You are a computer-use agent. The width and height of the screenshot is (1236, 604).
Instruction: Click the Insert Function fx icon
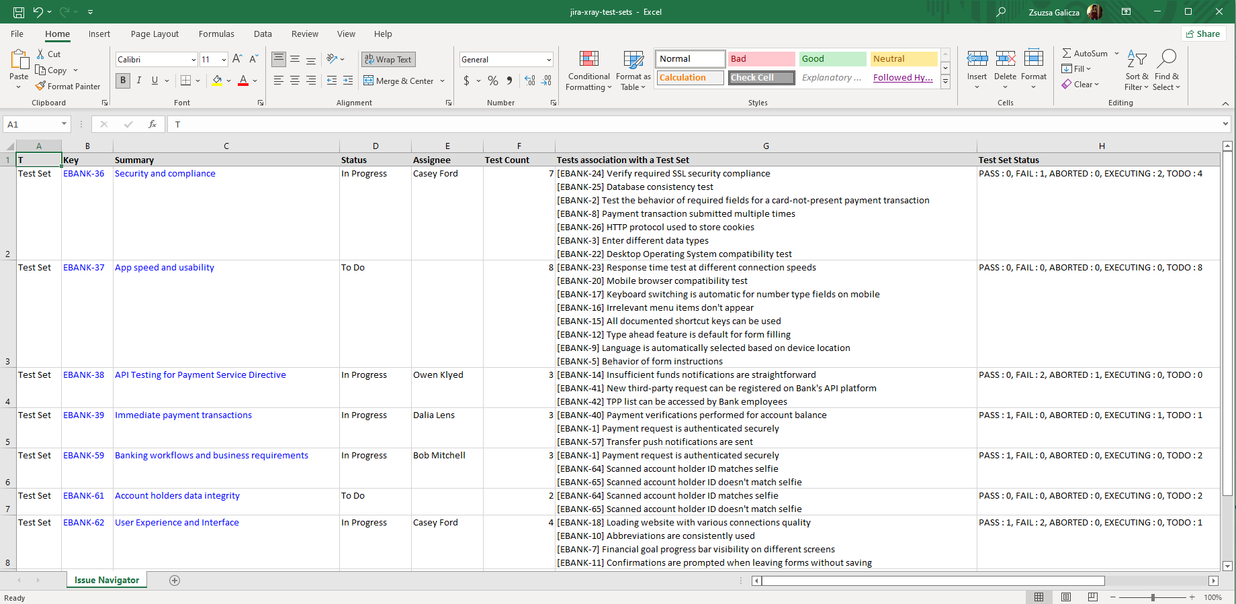point(152,124)
